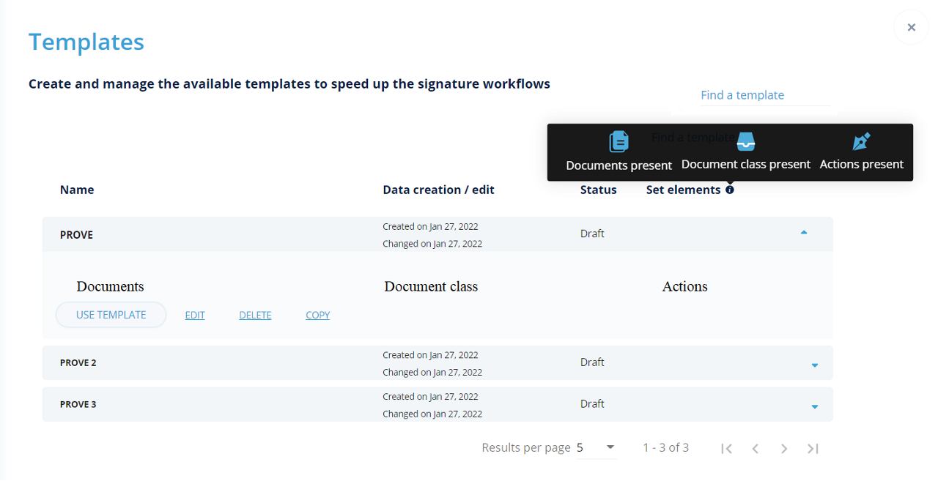Expand the PROVE 2 template row
Viewport: 938px width, 481px height.
point(814,365)
